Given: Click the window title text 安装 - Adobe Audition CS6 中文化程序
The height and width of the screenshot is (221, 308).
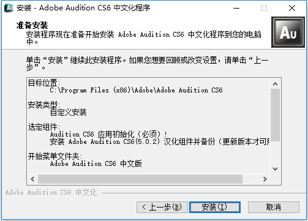Looking at the screenshot, I should (83, 8).
